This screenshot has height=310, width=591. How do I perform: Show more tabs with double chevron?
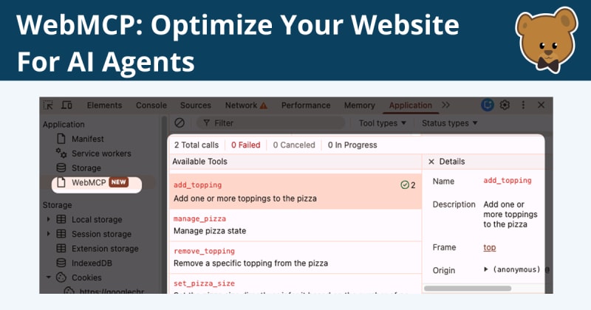(x=446, y=105)
